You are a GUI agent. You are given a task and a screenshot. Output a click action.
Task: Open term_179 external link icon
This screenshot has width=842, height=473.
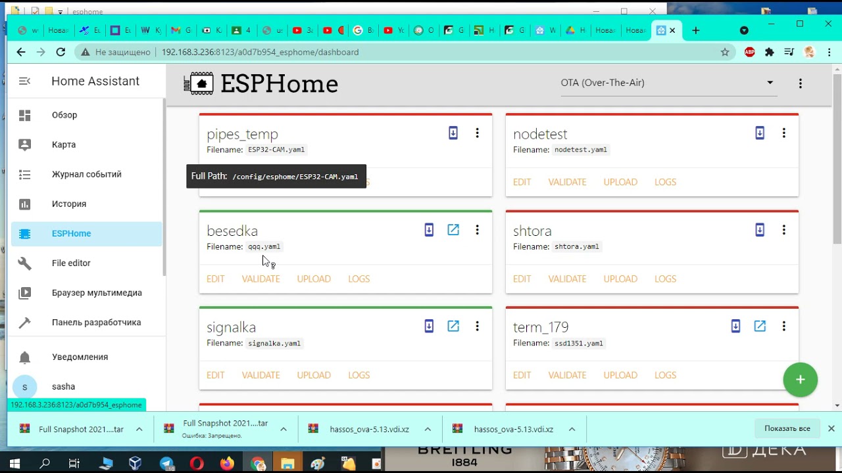click(x=760, y=326)
